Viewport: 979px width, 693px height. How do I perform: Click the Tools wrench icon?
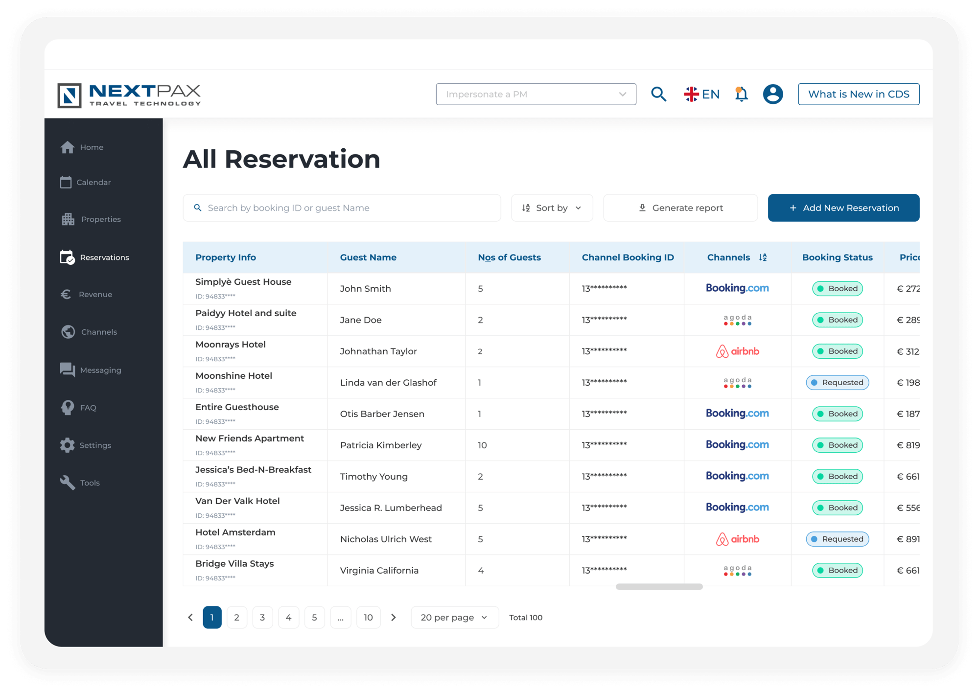(68, 483)
